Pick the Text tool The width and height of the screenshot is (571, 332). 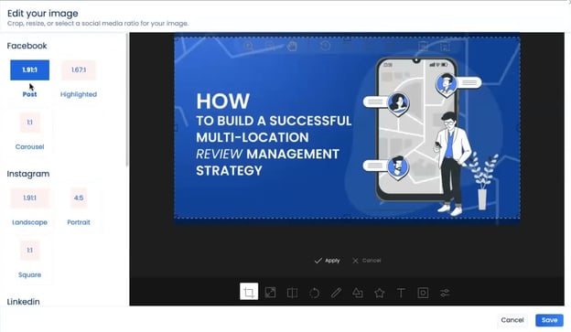(x=401, y=293)
